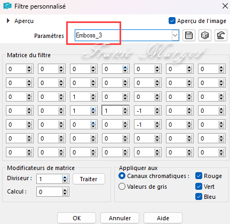Reset settings to default with arrow icon
Image resolution: width=230 pixels, height=224 pixels.
tap(221, 35)
